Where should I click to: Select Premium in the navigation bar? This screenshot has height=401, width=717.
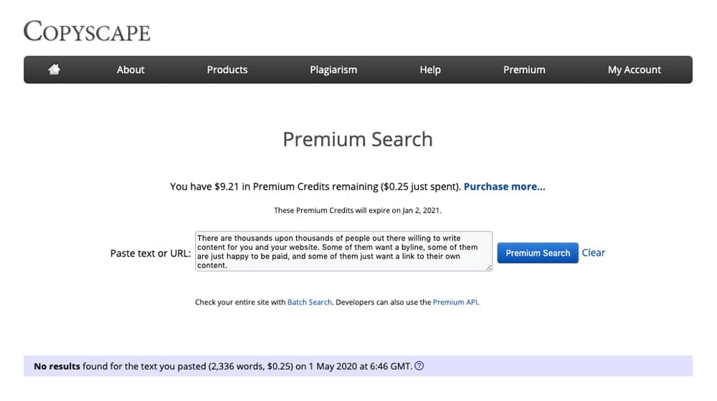[x=524, y=69]
